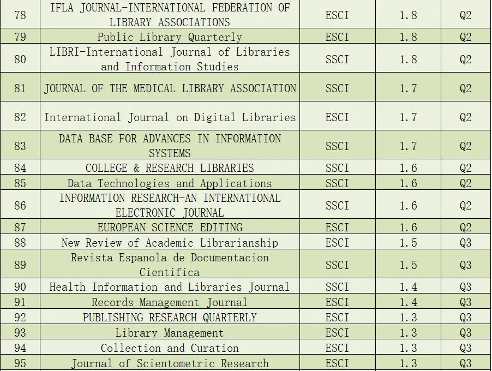Click row number 84

pos(20,168)
